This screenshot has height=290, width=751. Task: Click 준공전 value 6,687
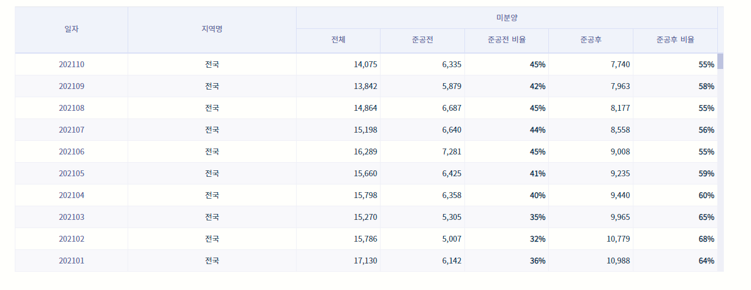(451, 108)
